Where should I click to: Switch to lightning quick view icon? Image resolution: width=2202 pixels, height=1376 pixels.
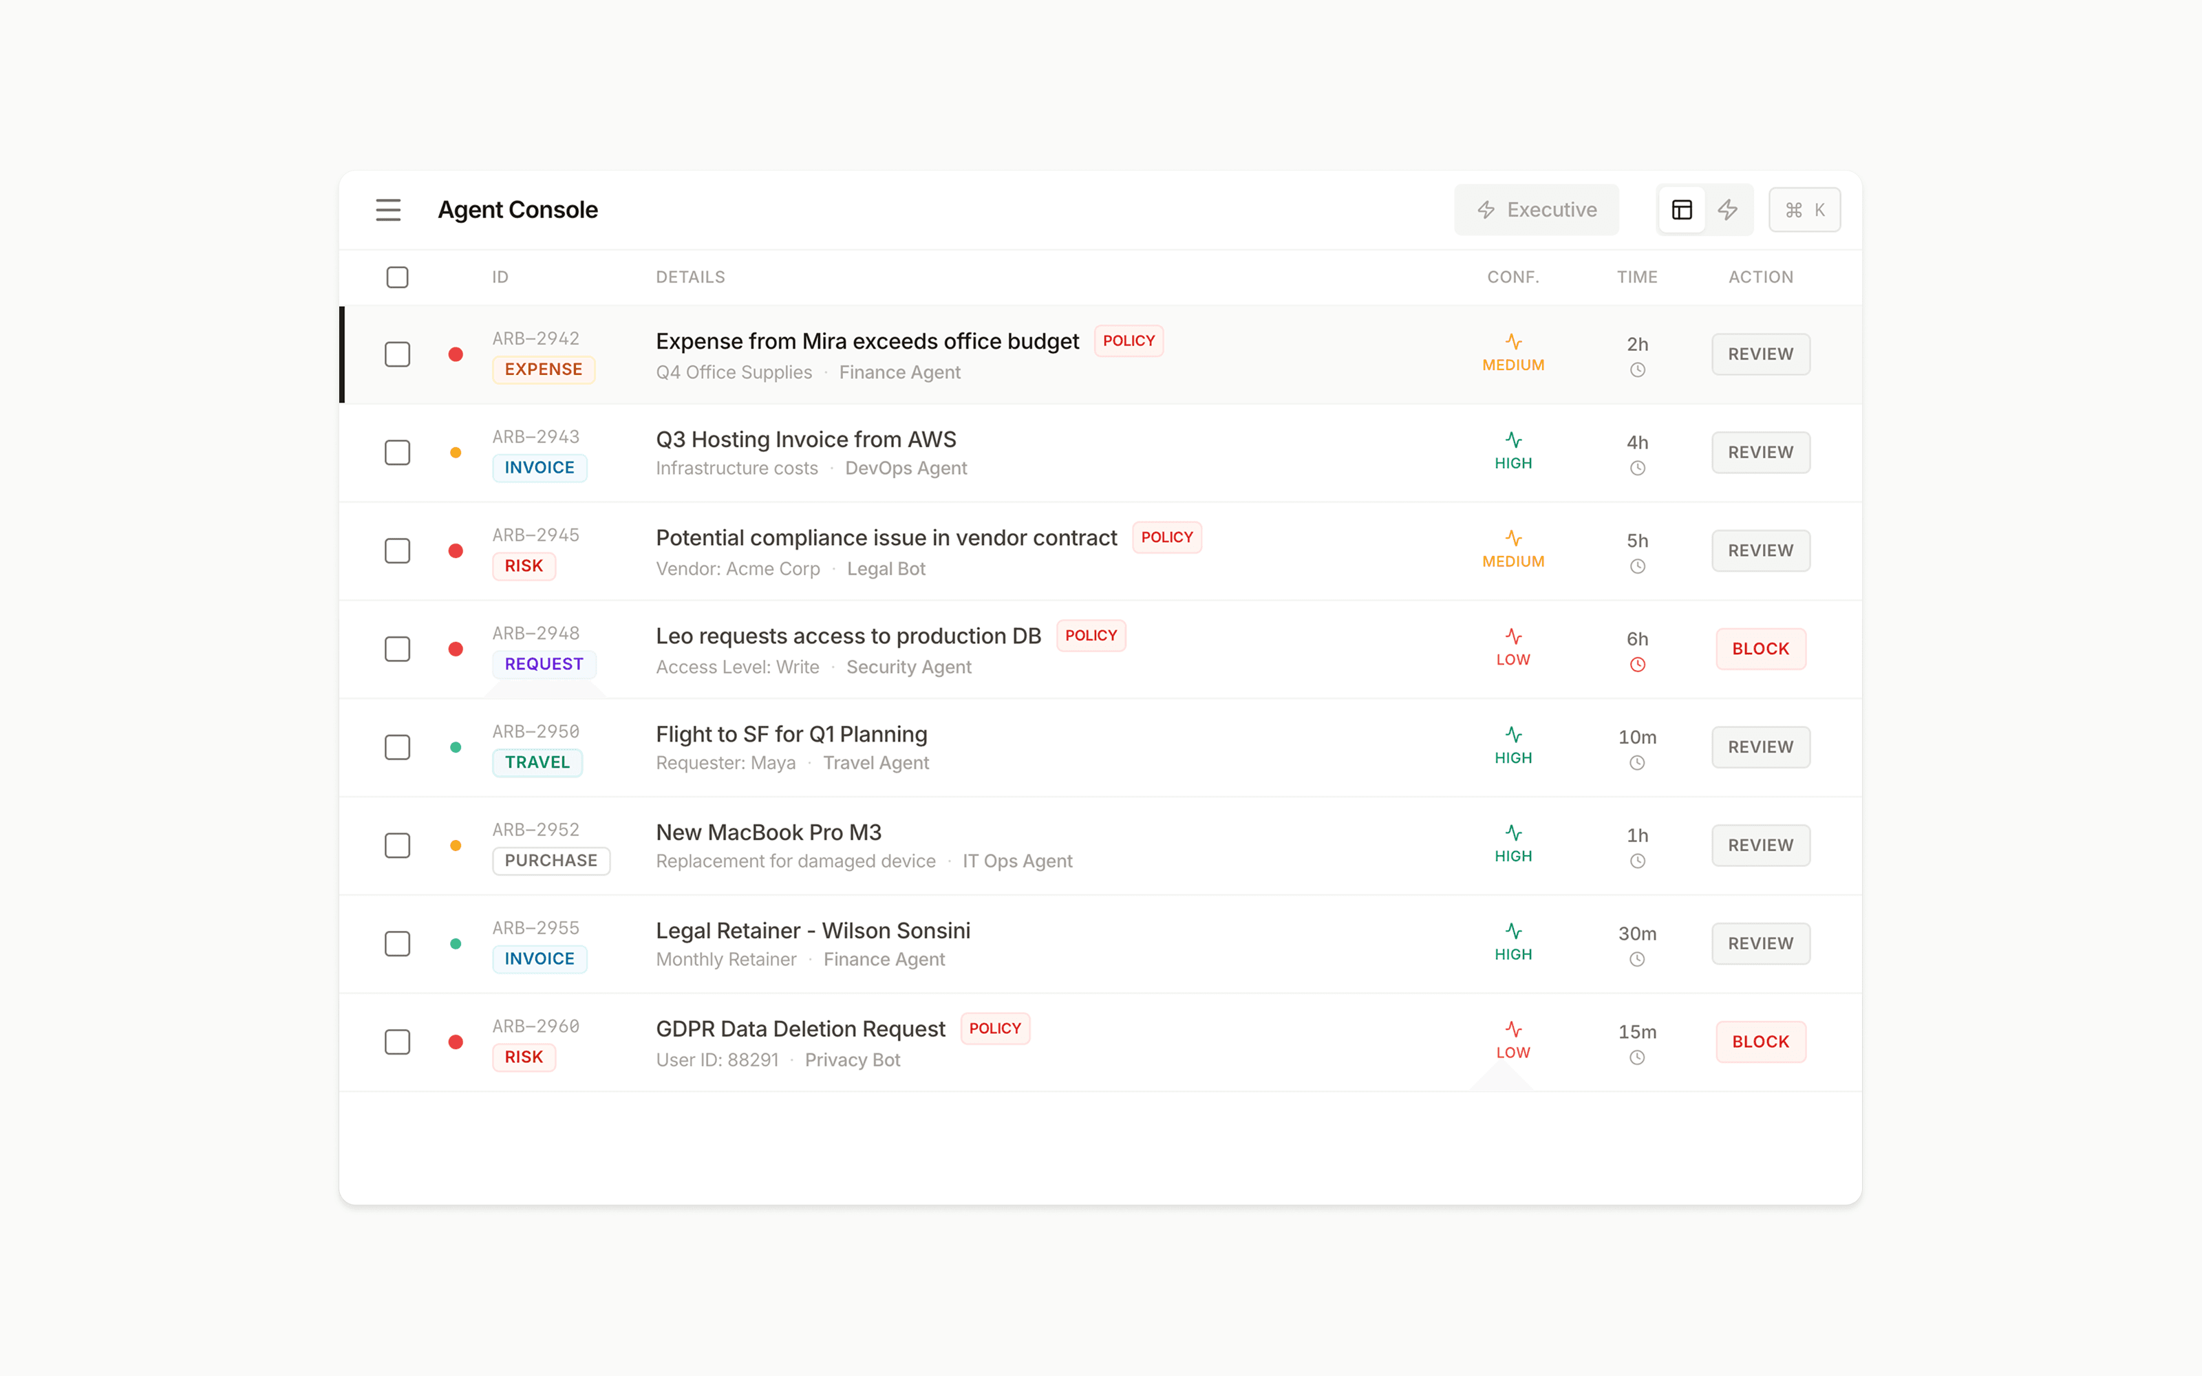pyautogui.click(x=1727, y=211)
